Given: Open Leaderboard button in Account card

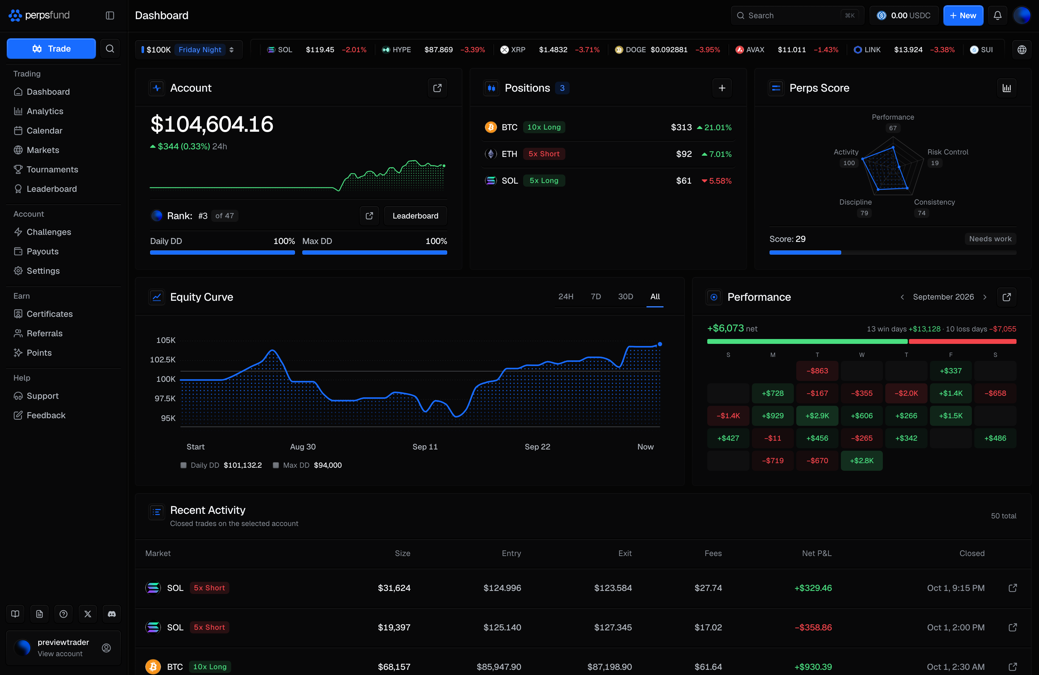Looking at the screenshot, I should [415, 216].
